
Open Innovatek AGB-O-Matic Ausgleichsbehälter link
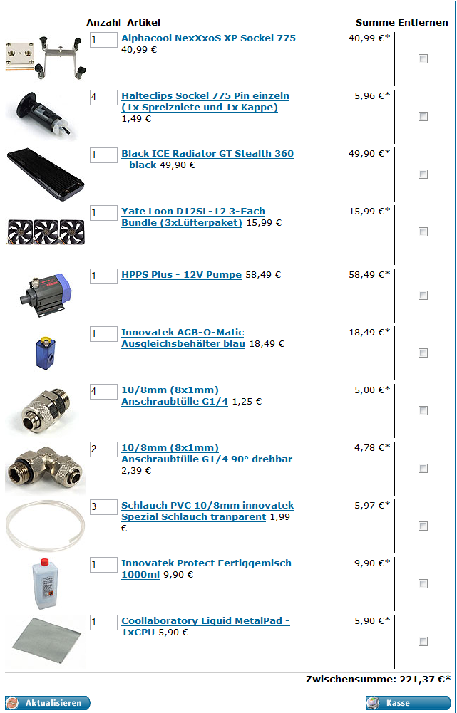(183, 338)
